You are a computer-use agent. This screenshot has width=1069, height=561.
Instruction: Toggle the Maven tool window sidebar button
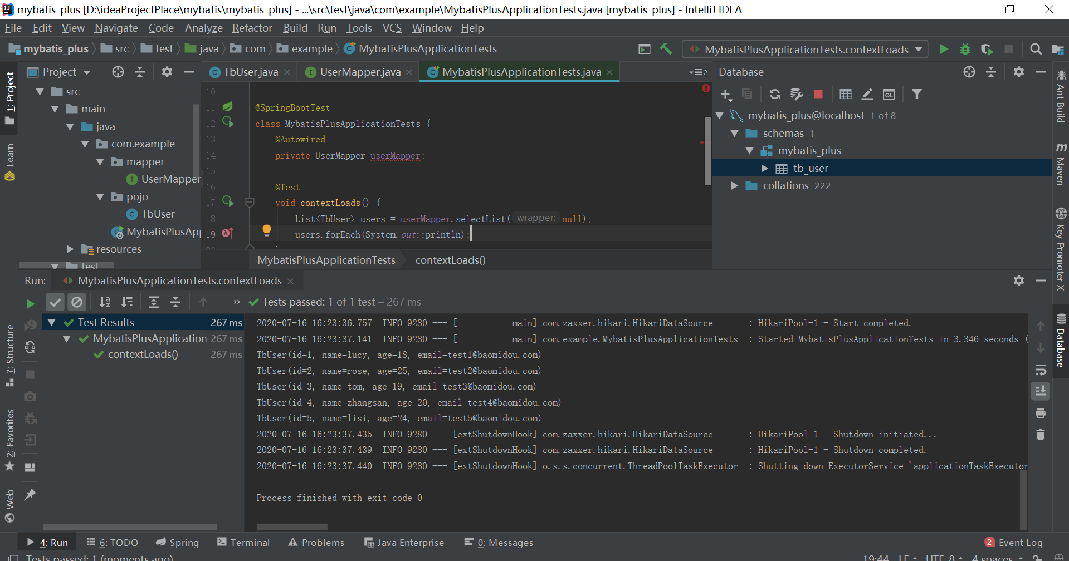coord(1061,164)
